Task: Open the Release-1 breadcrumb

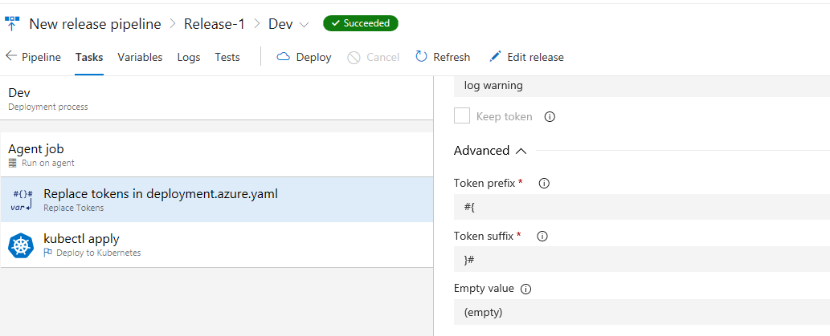Action: point(215,24)
